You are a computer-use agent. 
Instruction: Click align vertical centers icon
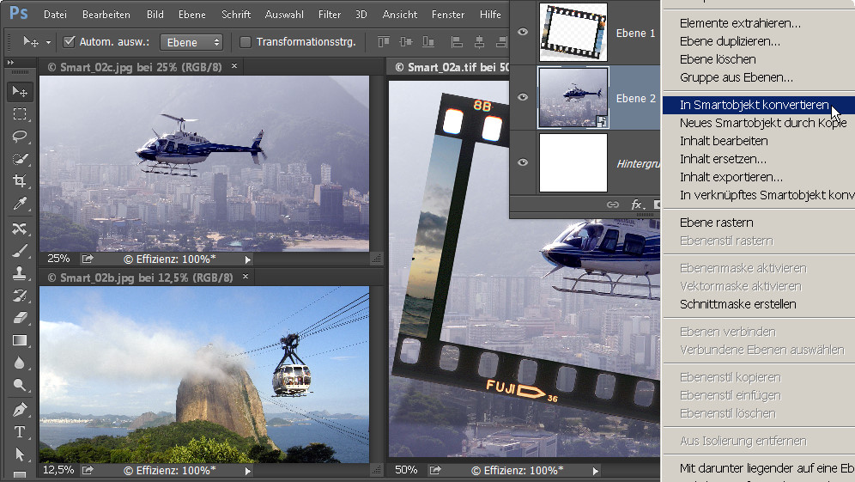pos(406,41)
